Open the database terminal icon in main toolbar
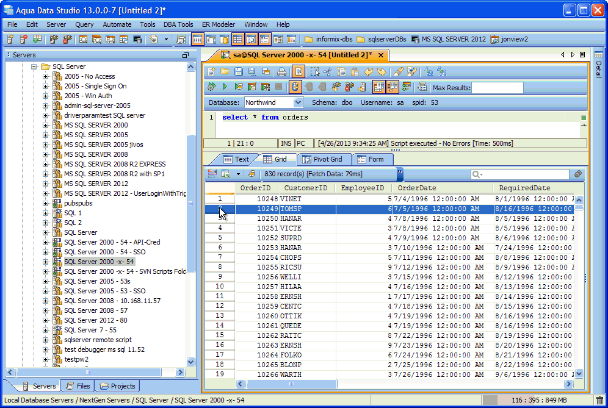 (x=137, y=39)
